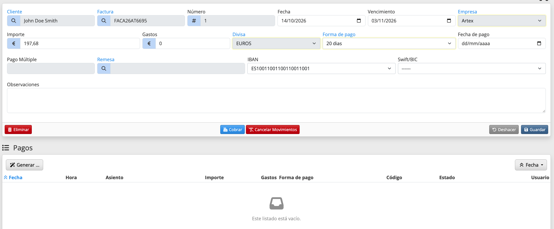
Task: Expand the Forma de pago dropdown
Action: click(x=389, y=43)
